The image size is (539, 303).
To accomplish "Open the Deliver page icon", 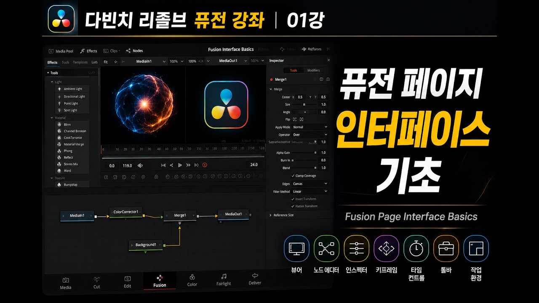I will tap(255, 275).
